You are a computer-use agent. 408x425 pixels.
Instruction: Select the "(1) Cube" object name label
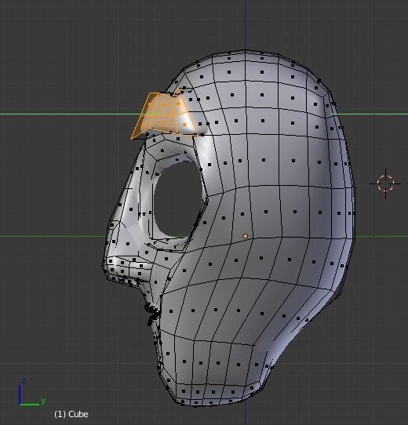[71, 414]
